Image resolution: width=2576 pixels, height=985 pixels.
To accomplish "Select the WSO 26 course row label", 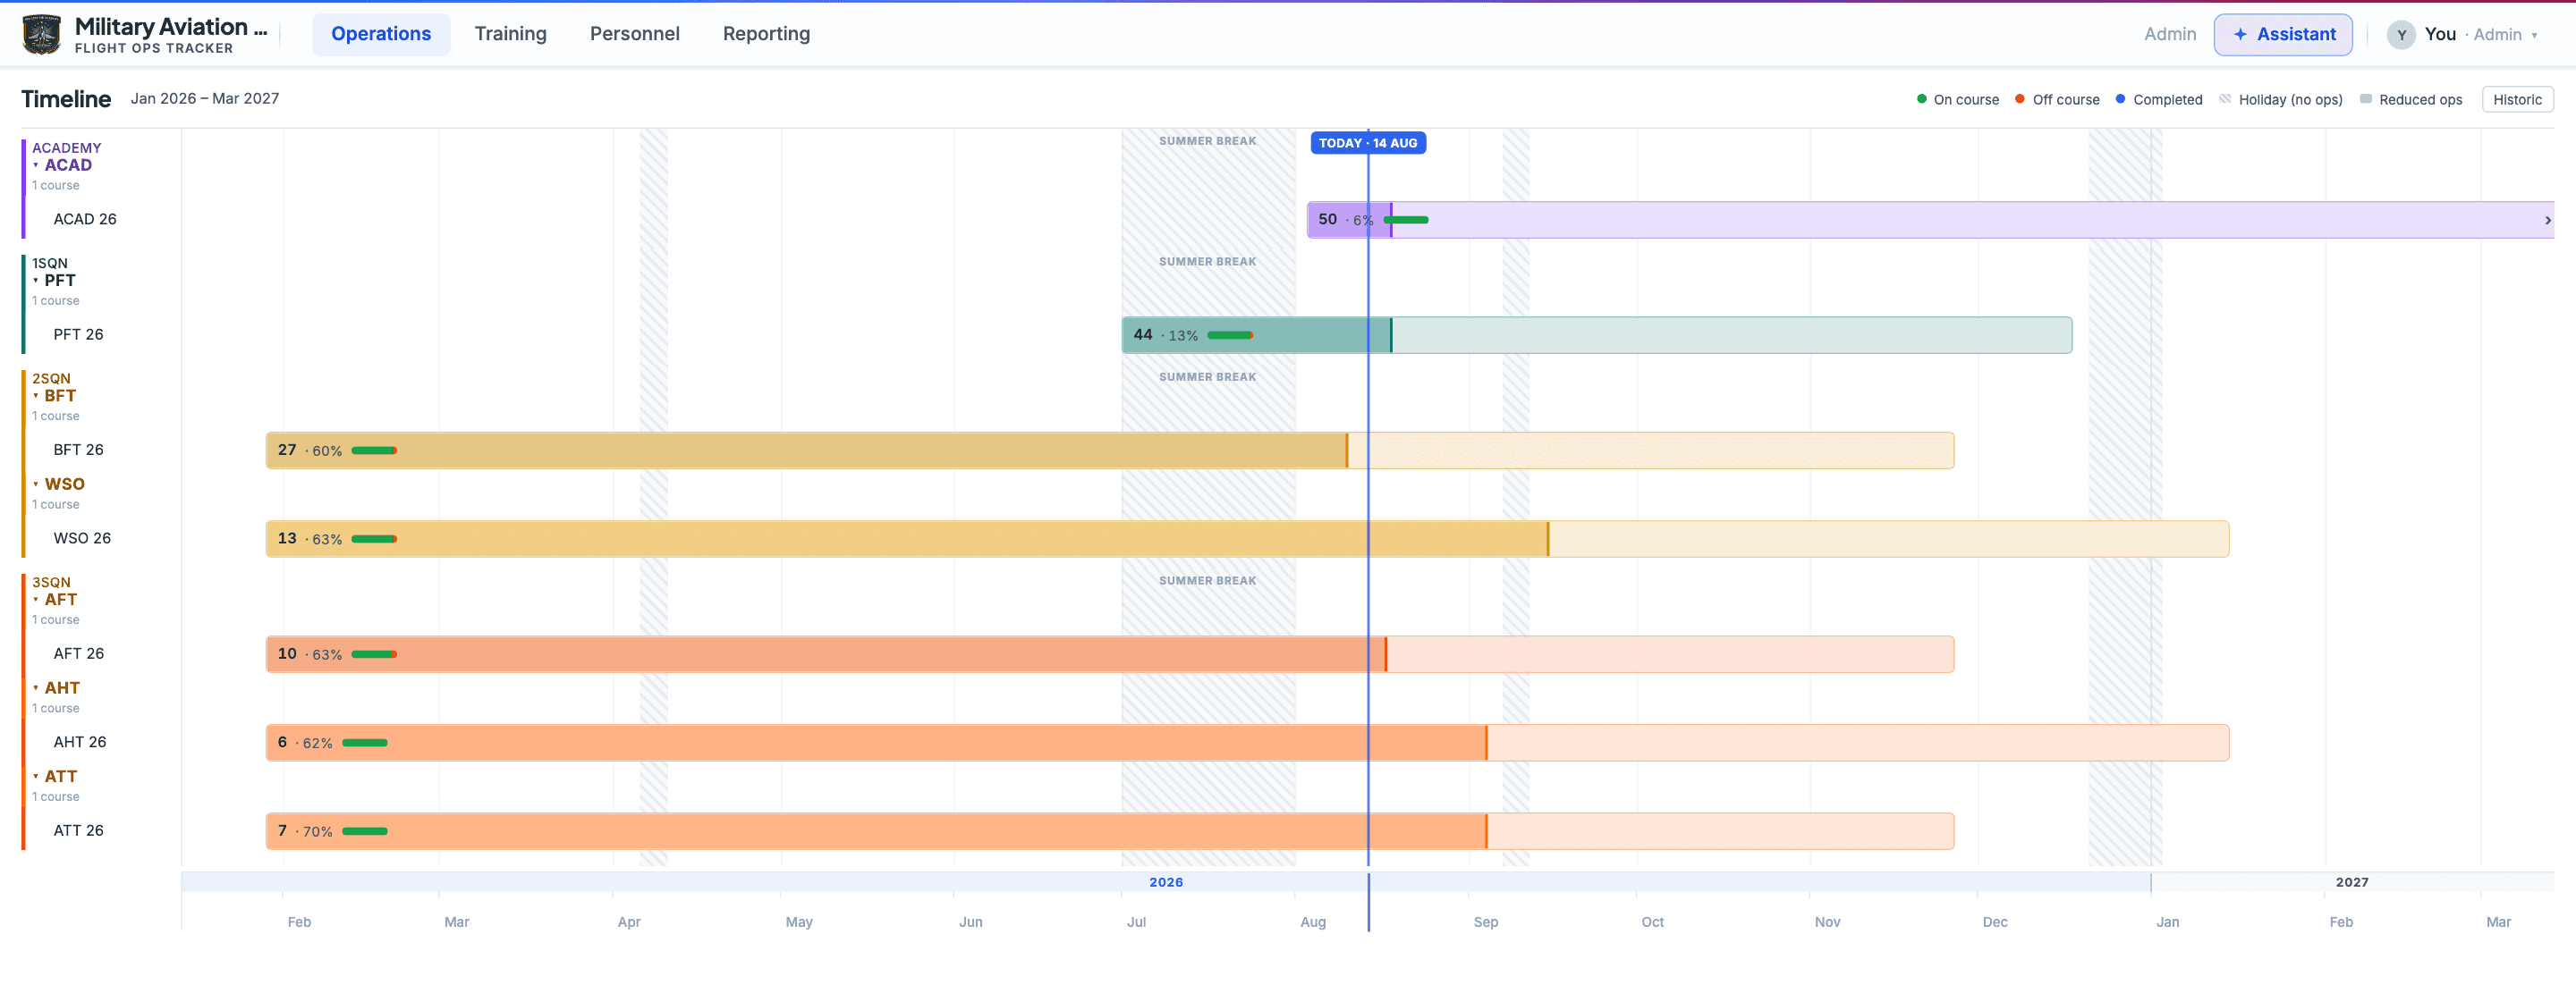I will (82, 538).
